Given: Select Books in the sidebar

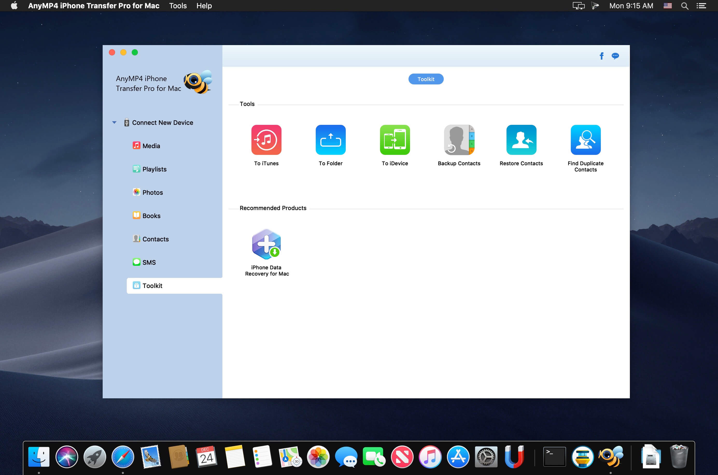Looking at the screenshot, I should 151,216.
